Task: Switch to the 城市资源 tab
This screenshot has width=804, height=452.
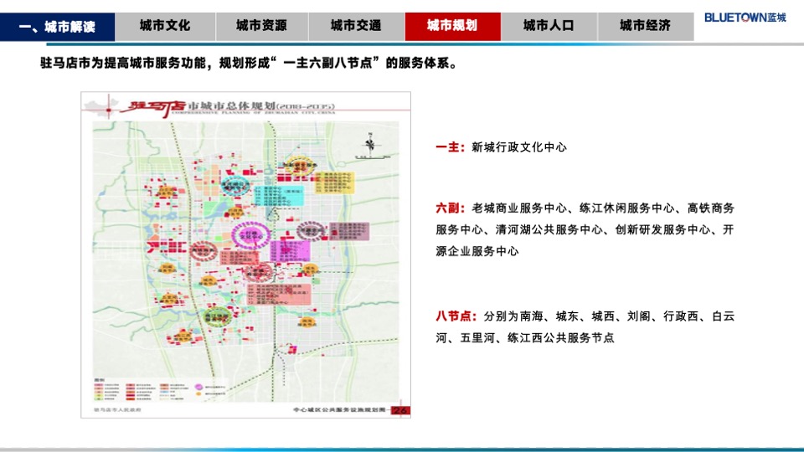Action: [x=260, y=26]
